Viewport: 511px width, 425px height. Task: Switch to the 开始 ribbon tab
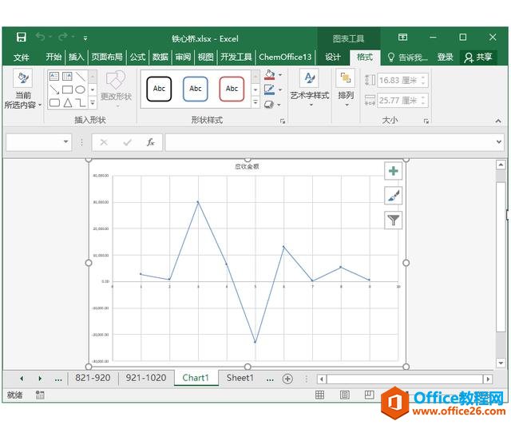(53, 57)
